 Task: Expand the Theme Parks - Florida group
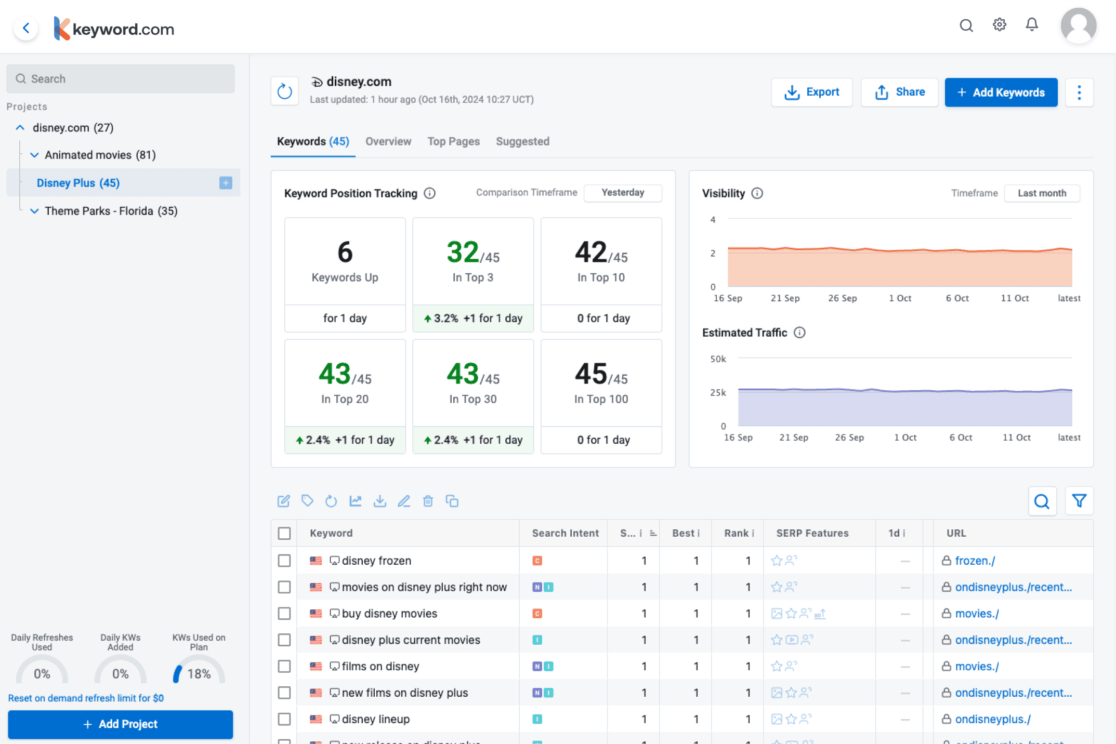pos(34,211)
